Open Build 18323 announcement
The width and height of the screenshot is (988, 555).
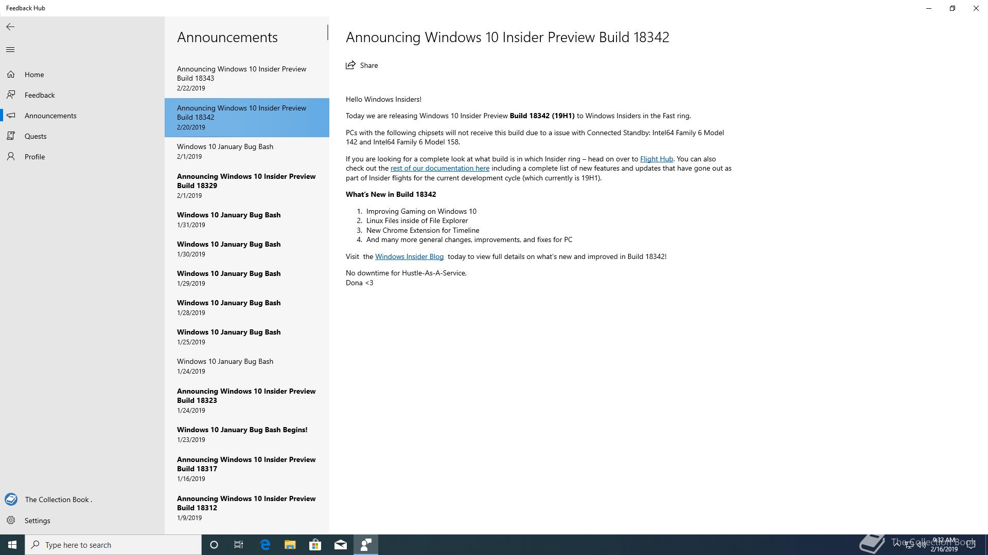247,400
